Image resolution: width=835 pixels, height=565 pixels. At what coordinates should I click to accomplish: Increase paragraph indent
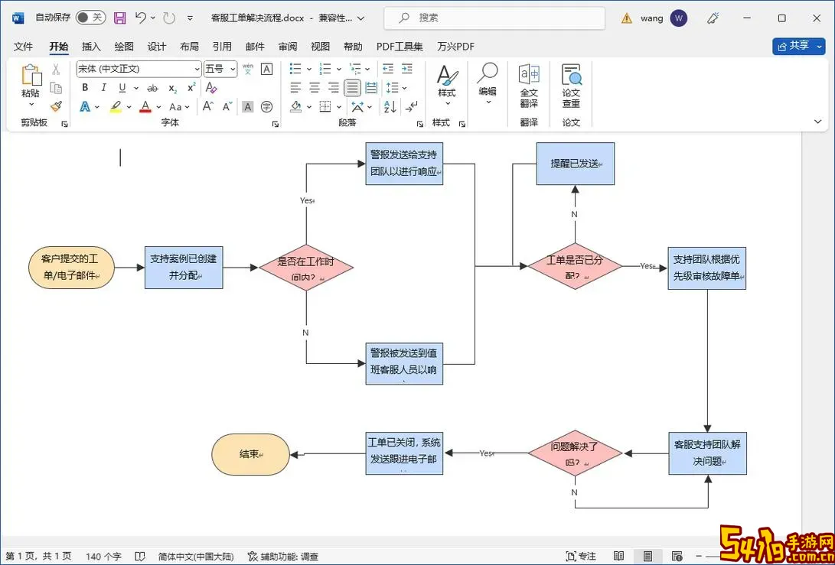[407, 69]
